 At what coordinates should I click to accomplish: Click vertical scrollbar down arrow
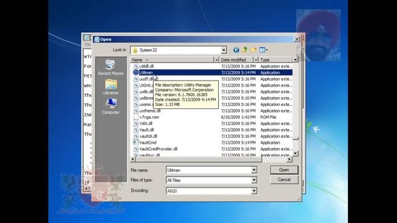[x=295, y=154]
